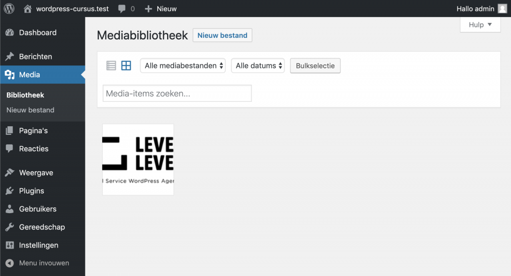Open the Alle mediabestanden dropdown
Viewport: 511px width, 276px height.
[x=183, y=65]
